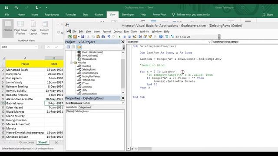278x156 pixels.
Task: Click the Share button in Excel
Action: click(x=268, y=15)
